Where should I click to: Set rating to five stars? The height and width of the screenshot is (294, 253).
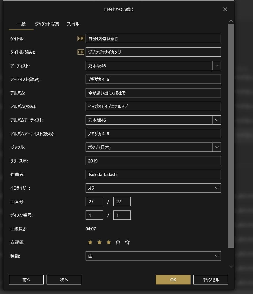(x=127, y=242)
